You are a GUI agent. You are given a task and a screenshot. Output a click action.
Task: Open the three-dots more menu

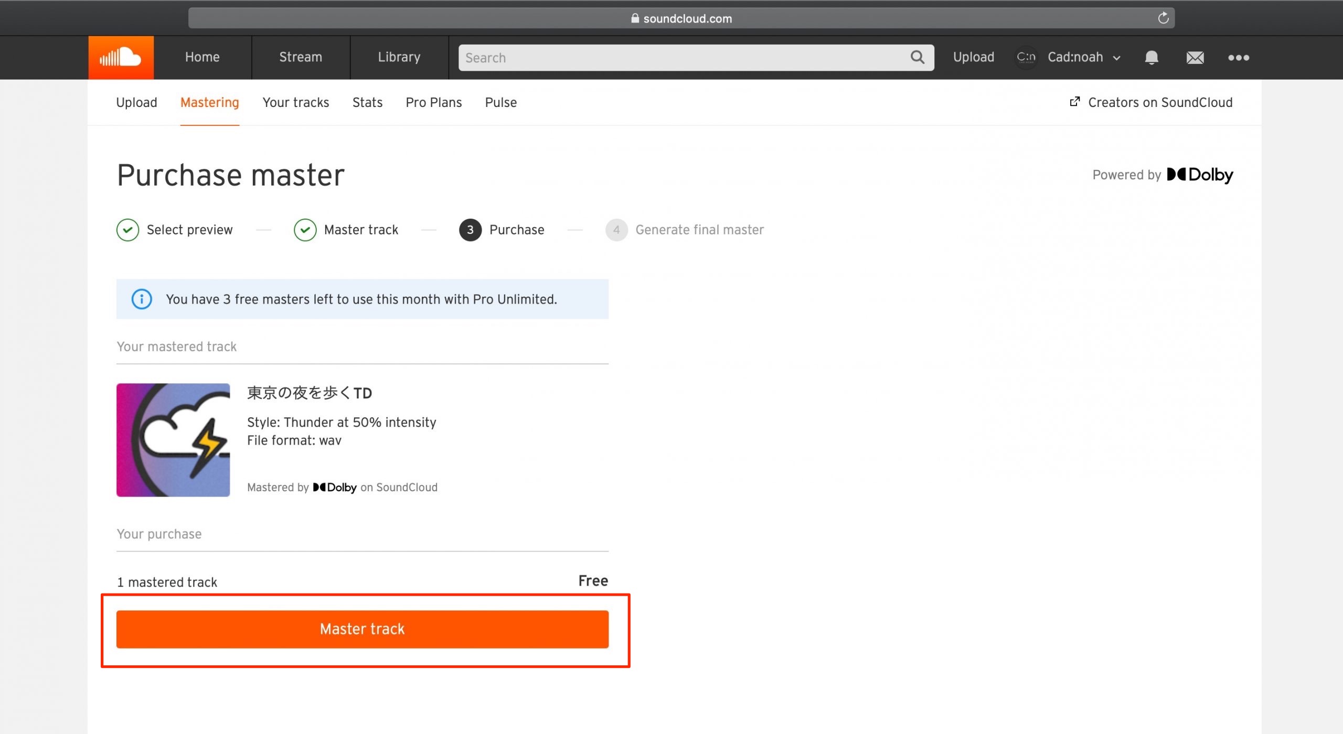click(x=1238, y=58)
